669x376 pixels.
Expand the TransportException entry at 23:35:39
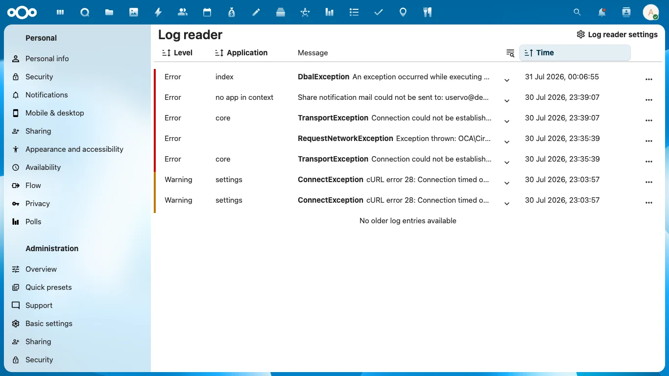(x=507, y=163)
